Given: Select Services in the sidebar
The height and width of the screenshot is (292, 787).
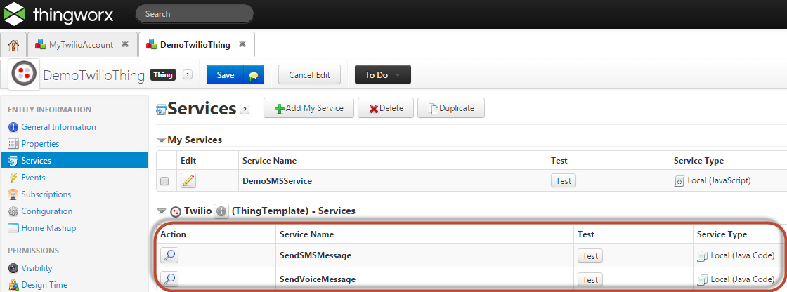Looking at the screenshot, I should tap(74, 161).
